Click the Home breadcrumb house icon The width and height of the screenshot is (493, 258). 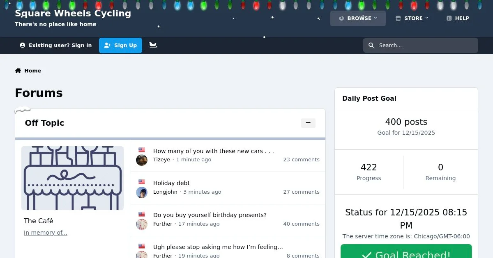[18, 71]
